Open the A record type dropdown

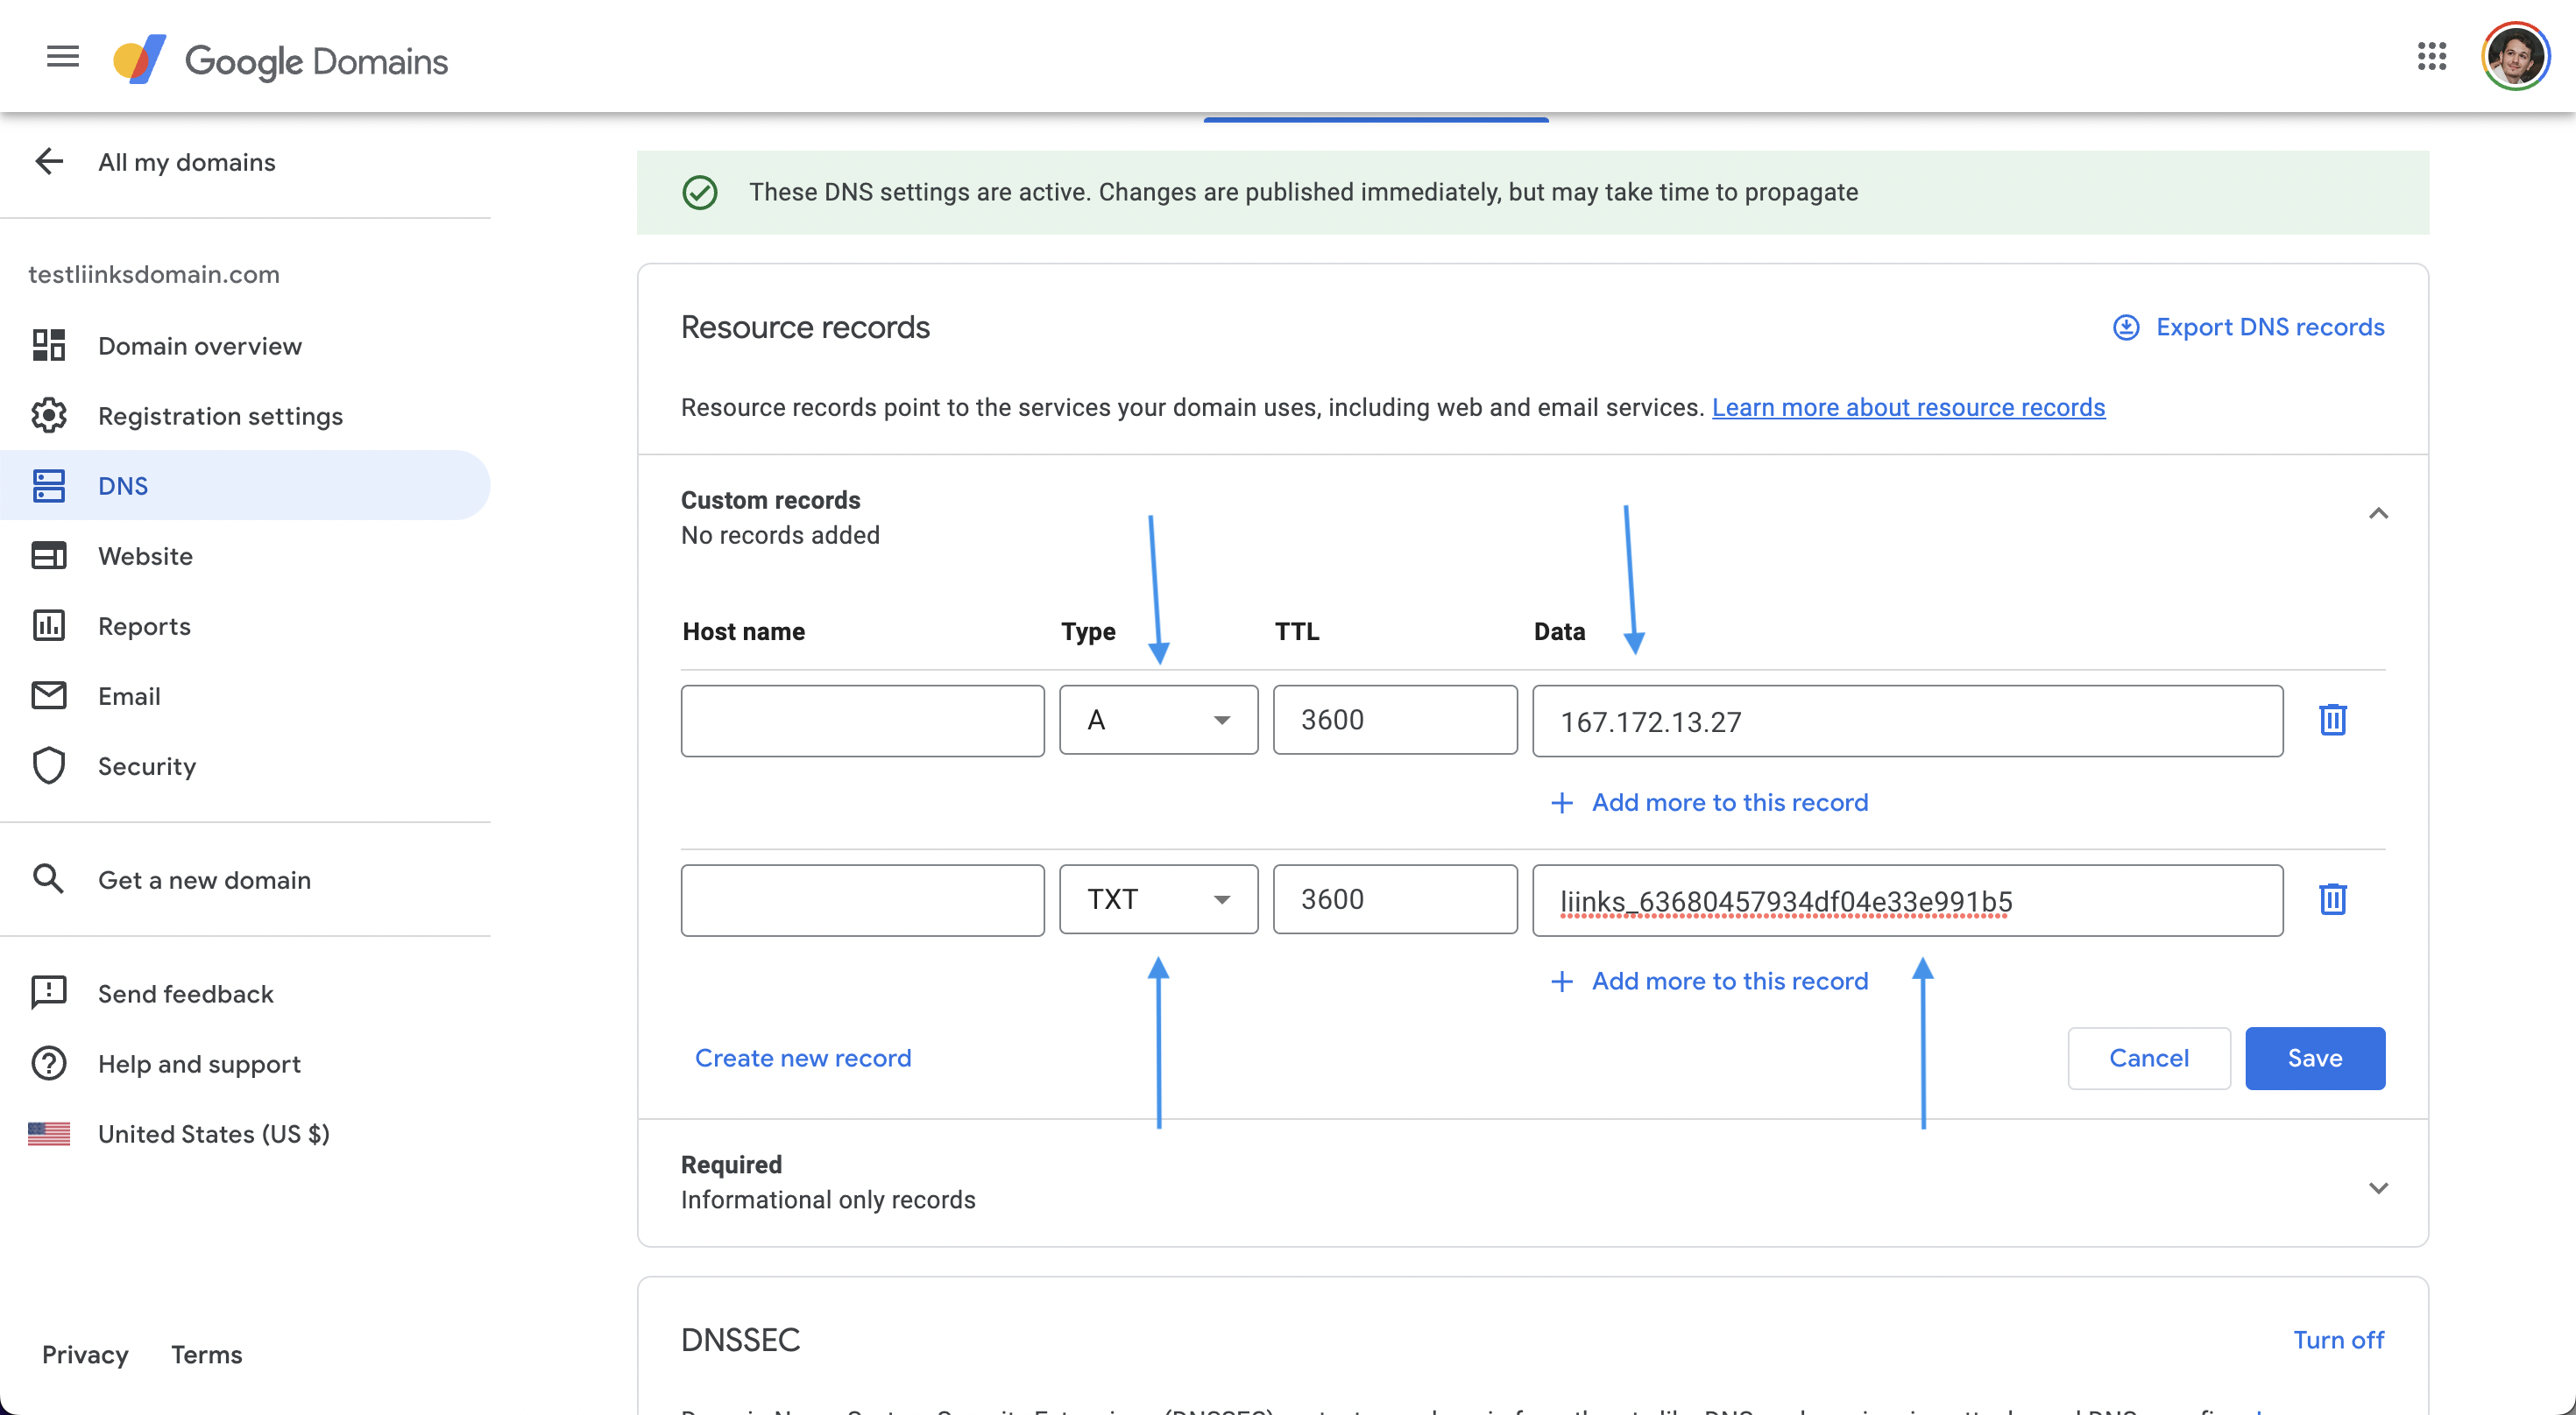click(1158, 720)
